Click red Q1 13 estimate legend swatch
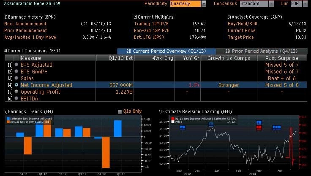 tap(173, 119)
